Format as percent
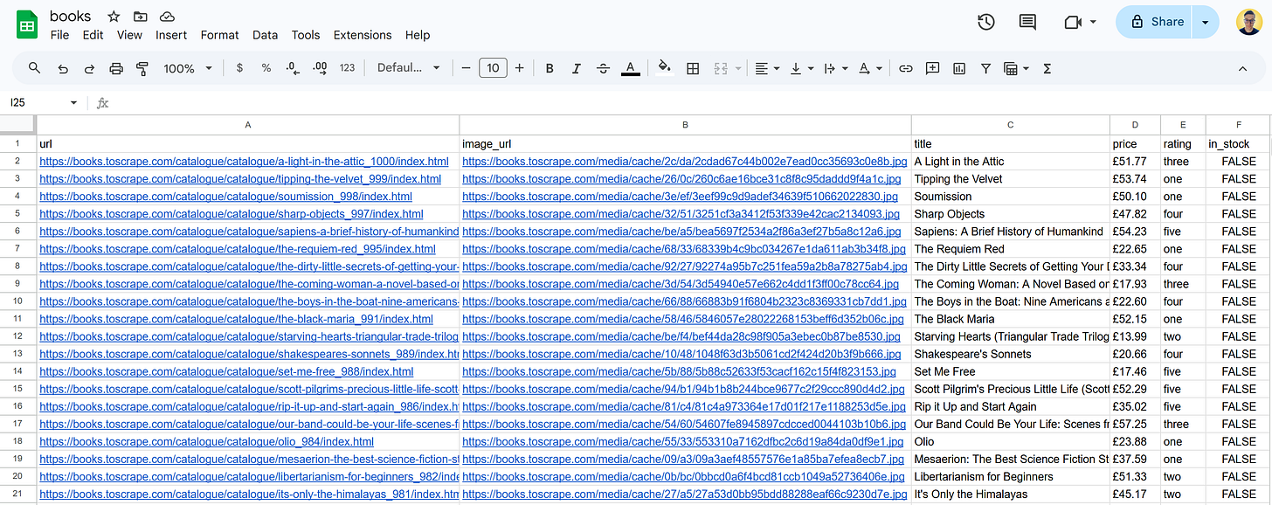Image resolution: width=1272 pixels, height=505 pixels. 266,68
